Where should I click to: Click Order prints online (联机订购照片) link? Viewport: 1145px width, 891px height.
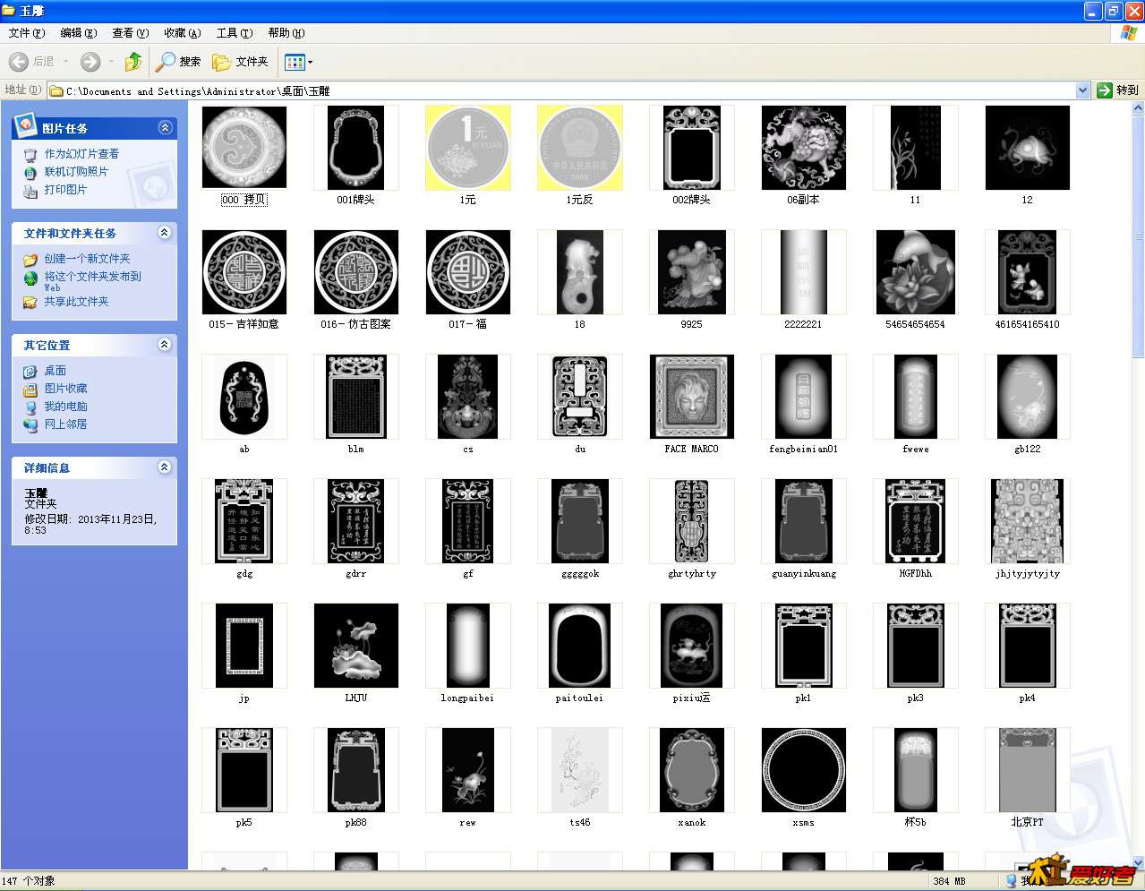tap(76, 172)
